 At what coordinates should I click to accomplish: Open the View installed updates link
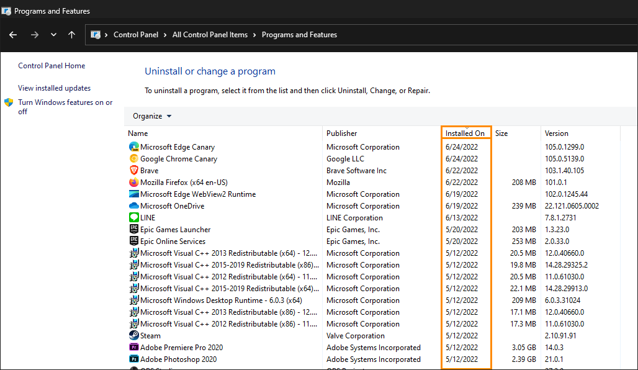(x=55, y=88)
